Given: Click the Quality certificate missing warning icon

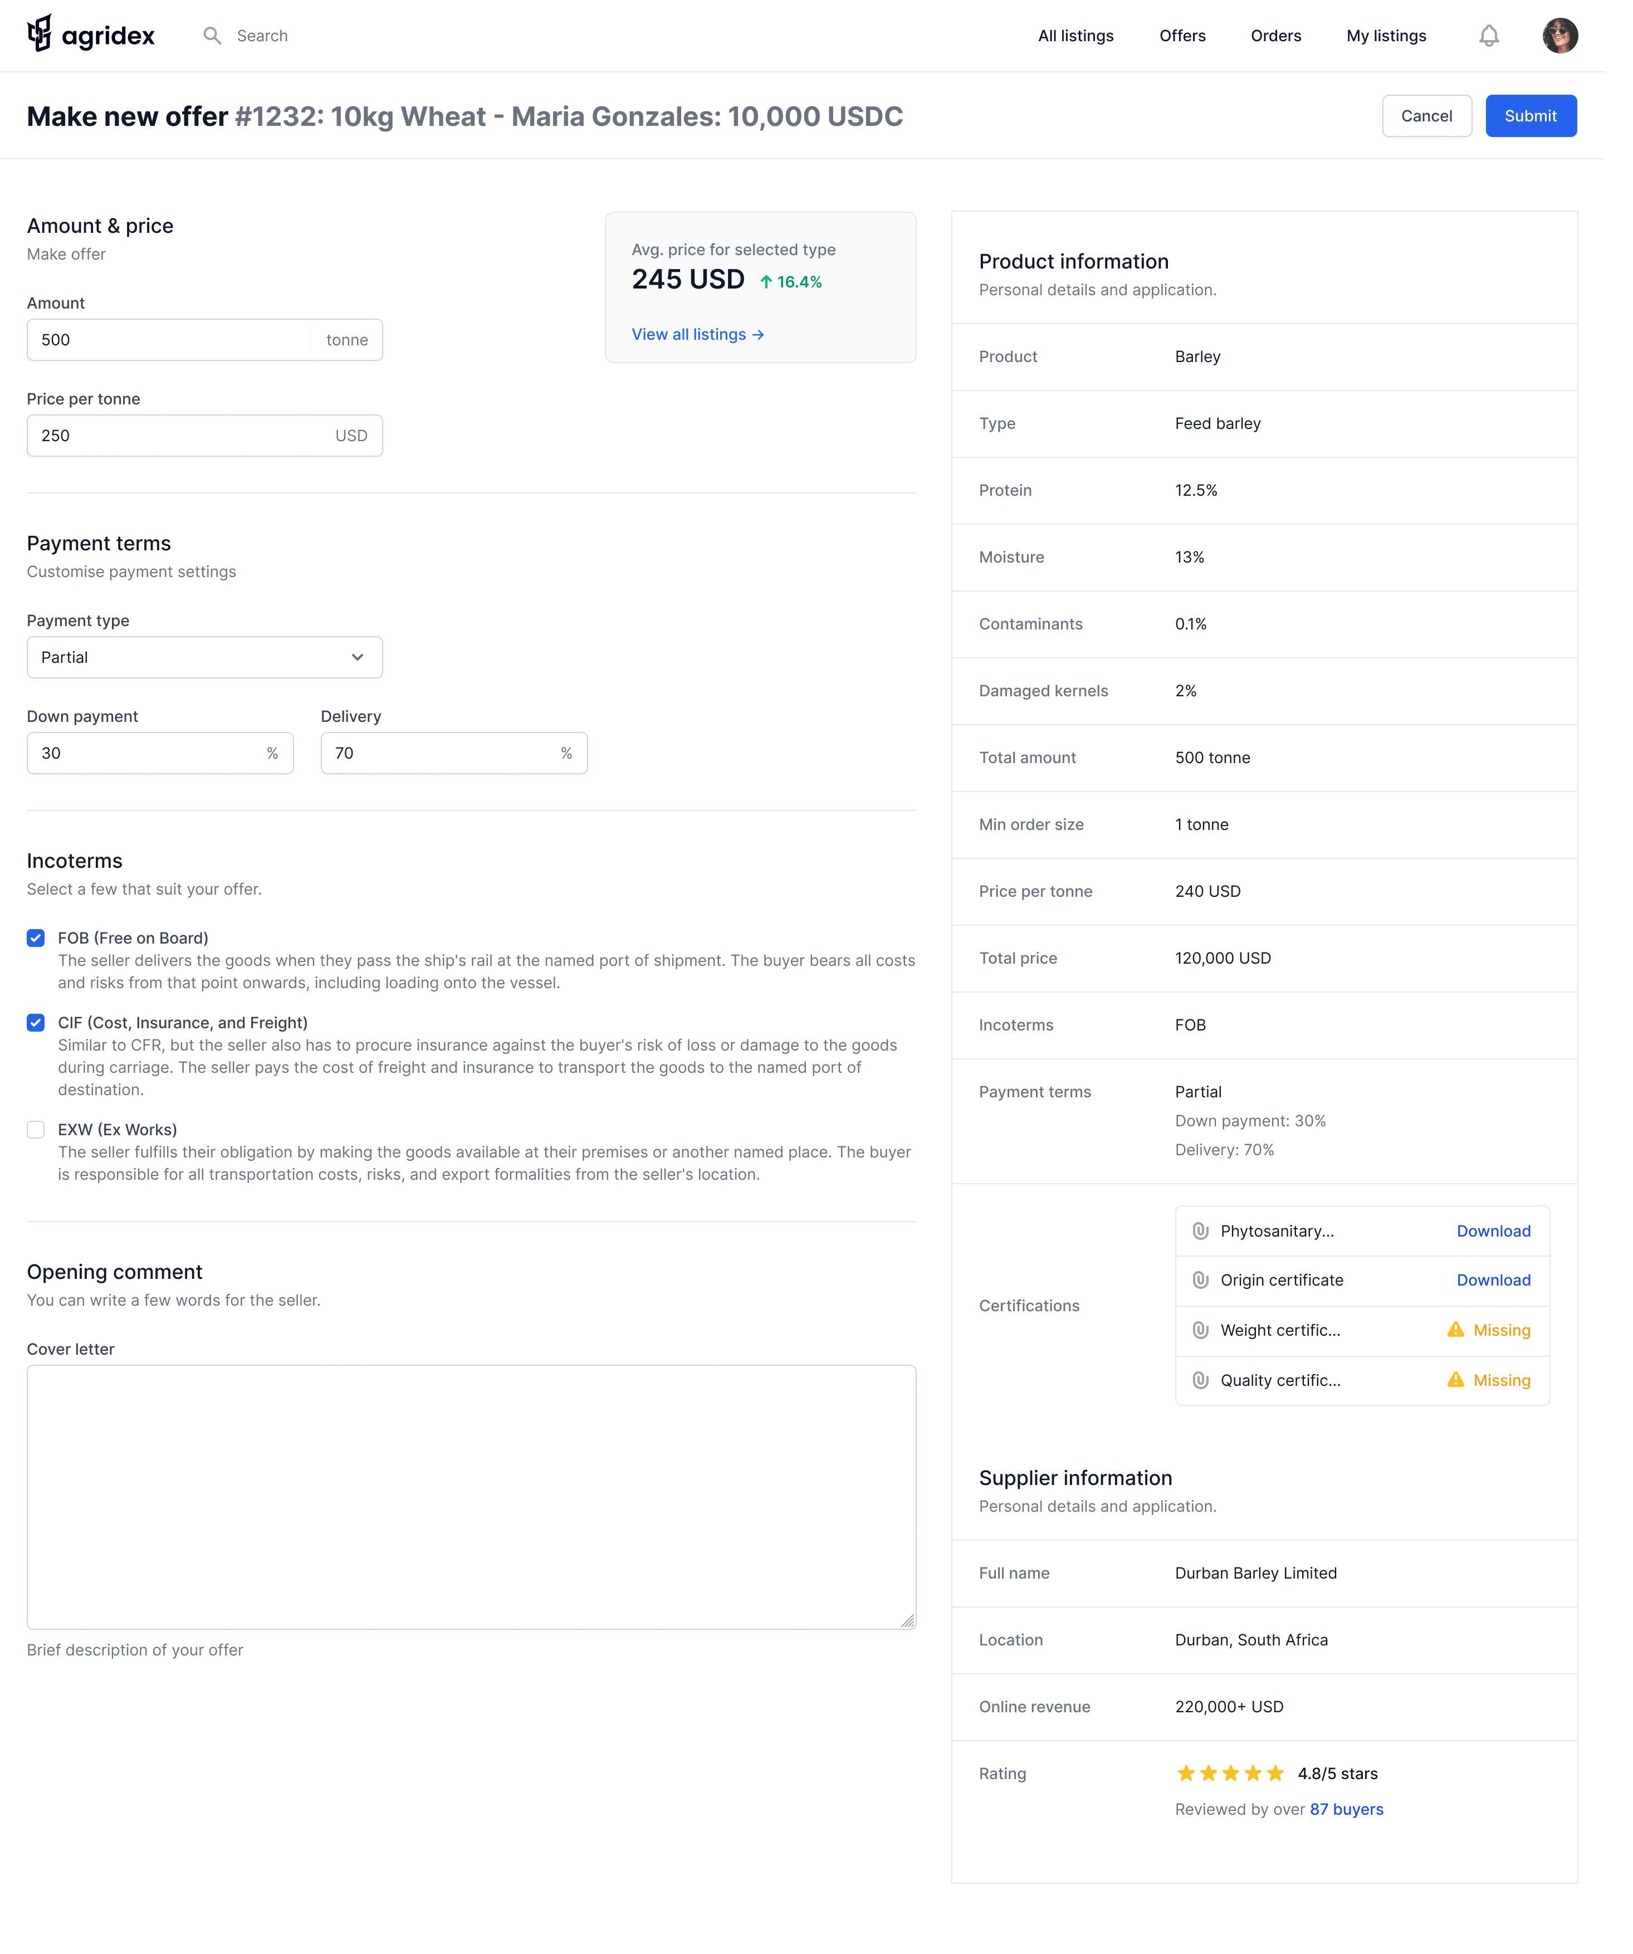Looking at the screenshot, I should tap(1455, 1380).
